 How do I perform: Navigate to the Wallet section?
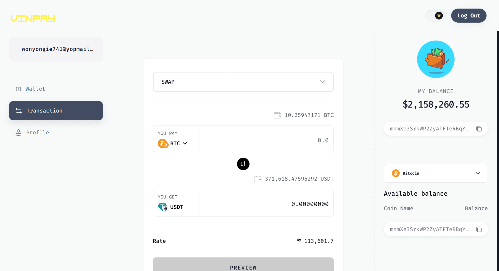(35, 89)
